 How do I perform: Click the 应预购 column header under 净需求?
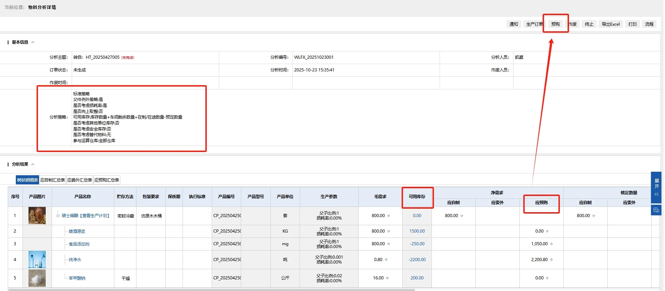542,203
